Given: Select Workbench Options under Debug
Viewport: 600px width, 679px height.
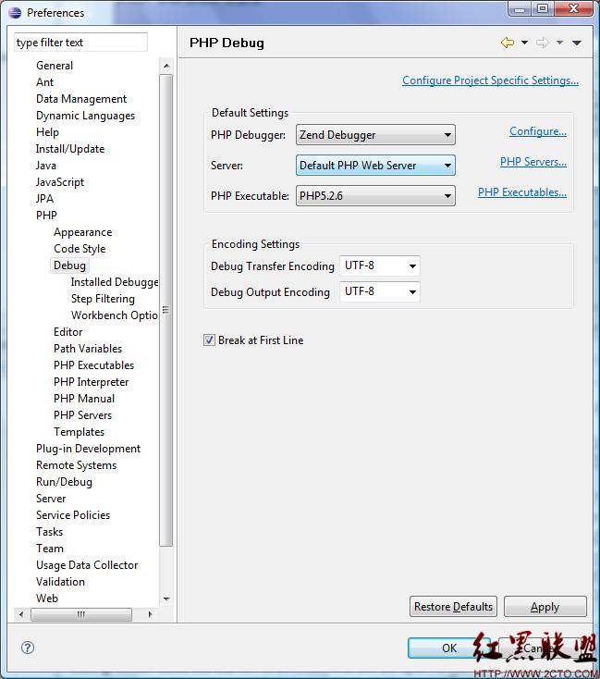Looking at the screenshot, I should [x=115, y=315].
